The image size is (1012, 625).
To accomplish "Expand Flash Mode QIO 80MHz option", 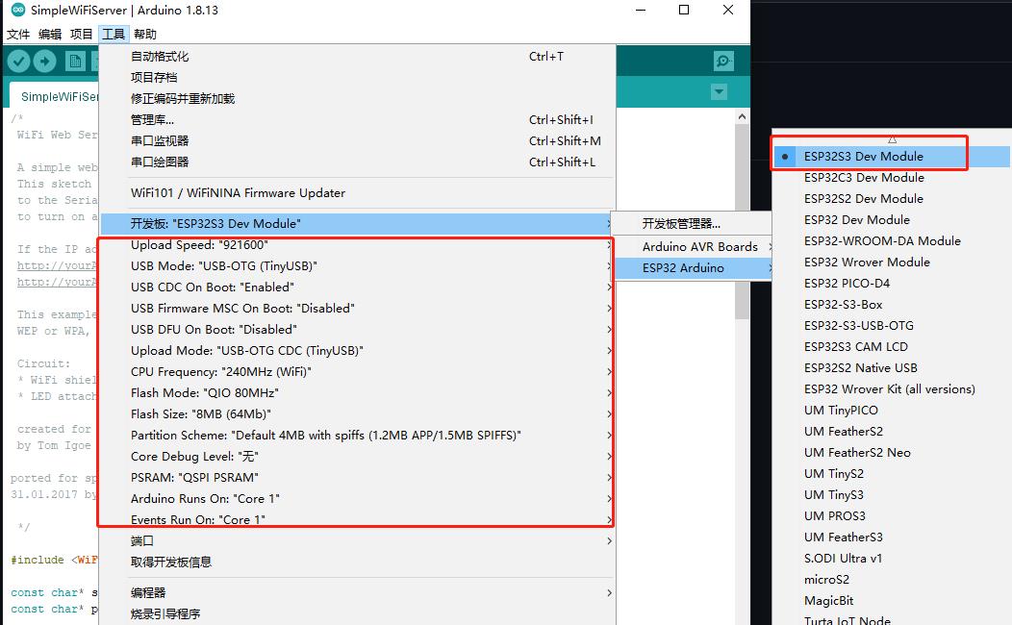I will click(x=357, y=393).
